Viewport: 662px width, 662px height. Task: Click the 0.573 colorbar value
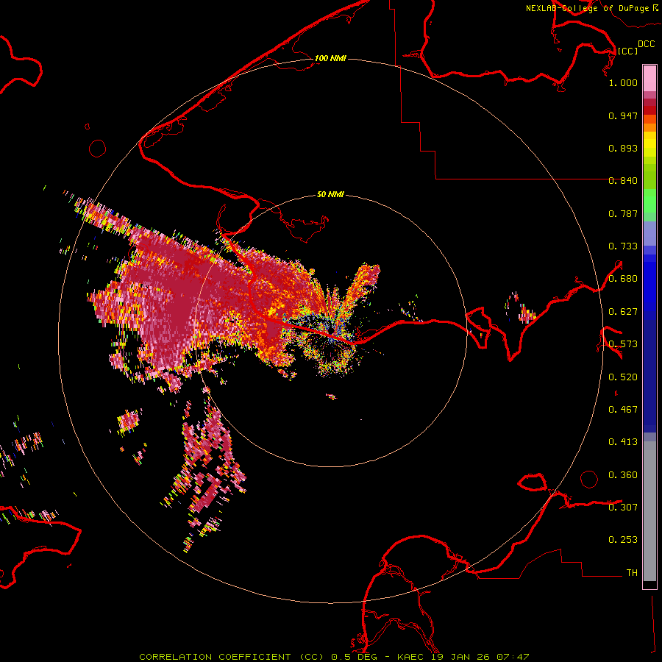623,344
